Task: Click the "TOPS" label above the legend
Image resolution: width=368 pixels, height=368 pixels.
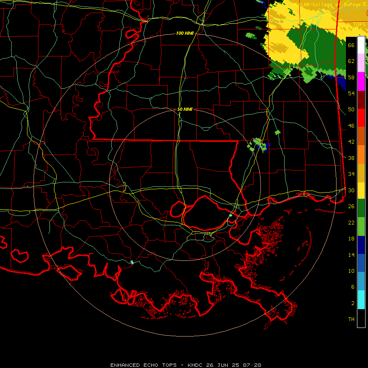Action: [359, 25]
